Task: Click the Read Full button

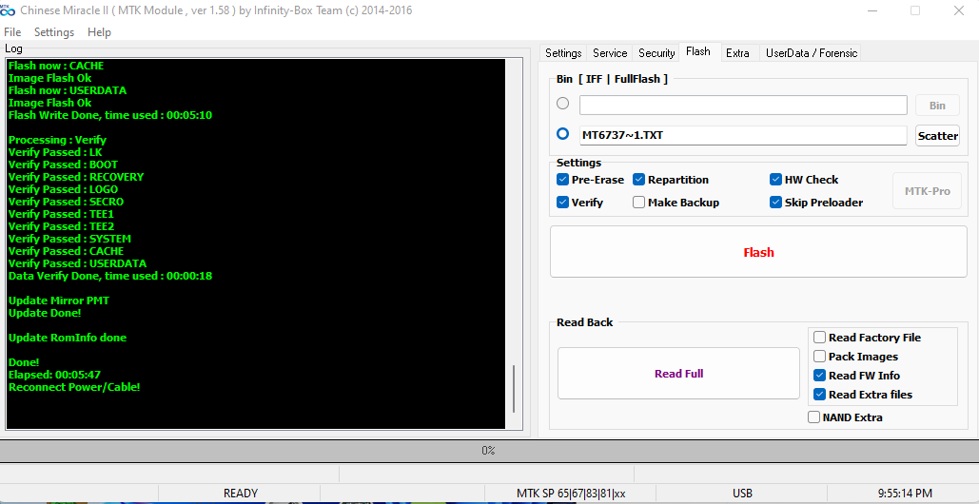Action: [678, 373]
